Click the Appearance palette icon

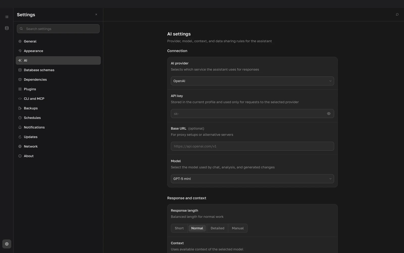[20, 51]
